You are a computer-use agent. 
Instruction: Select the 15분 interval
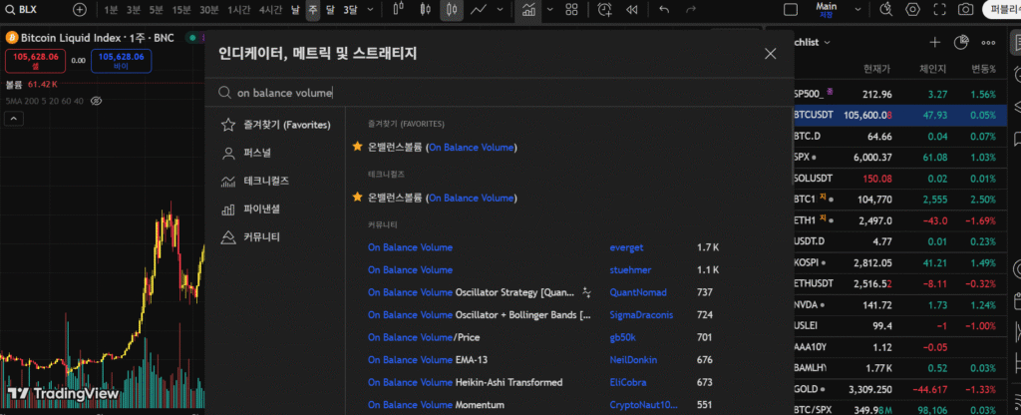coord(181,10)
